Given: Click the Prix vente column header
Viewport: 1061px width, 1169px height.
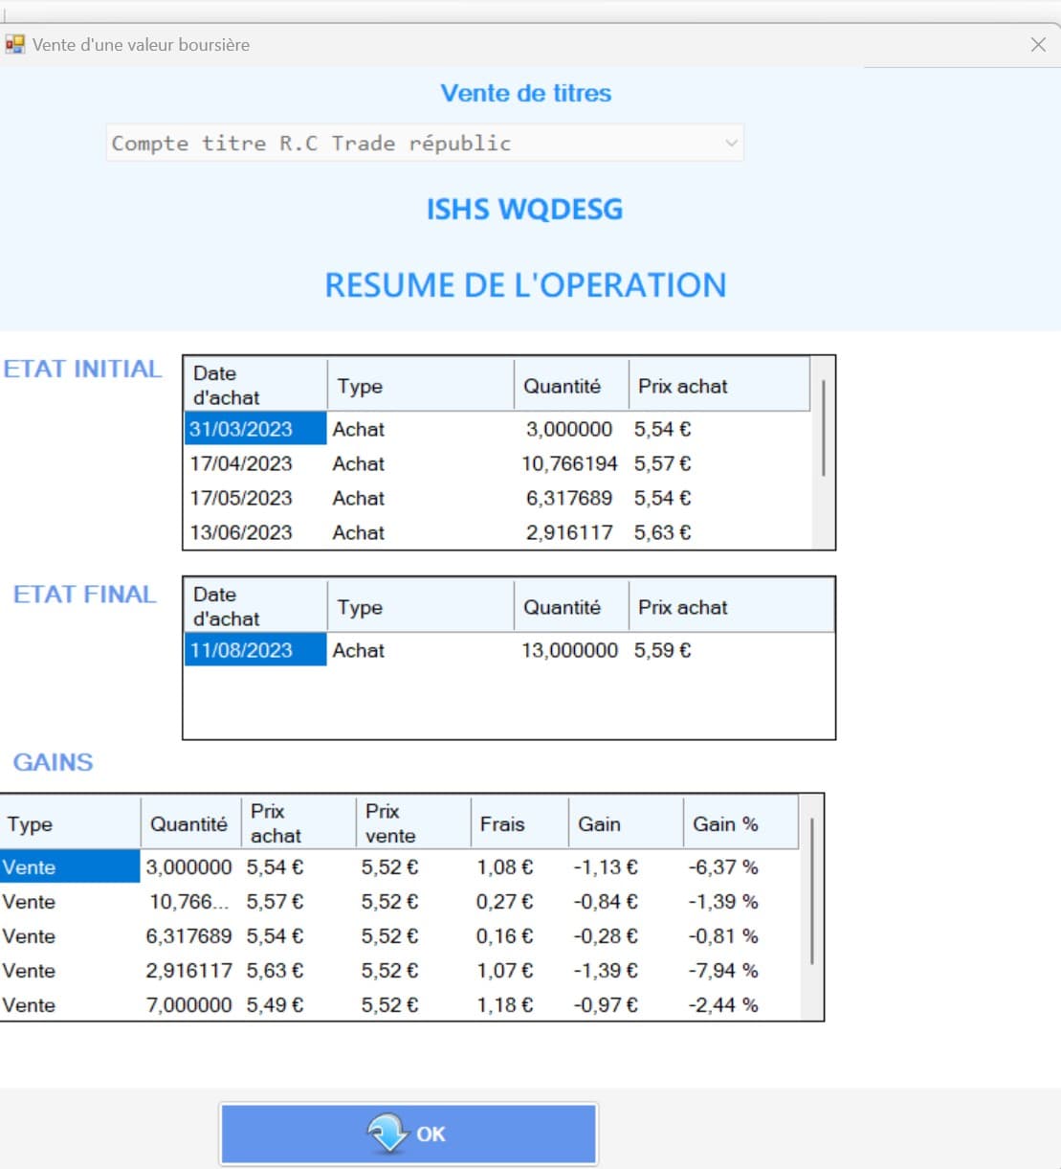Looking at the screenshot, I should click(413, 823).
